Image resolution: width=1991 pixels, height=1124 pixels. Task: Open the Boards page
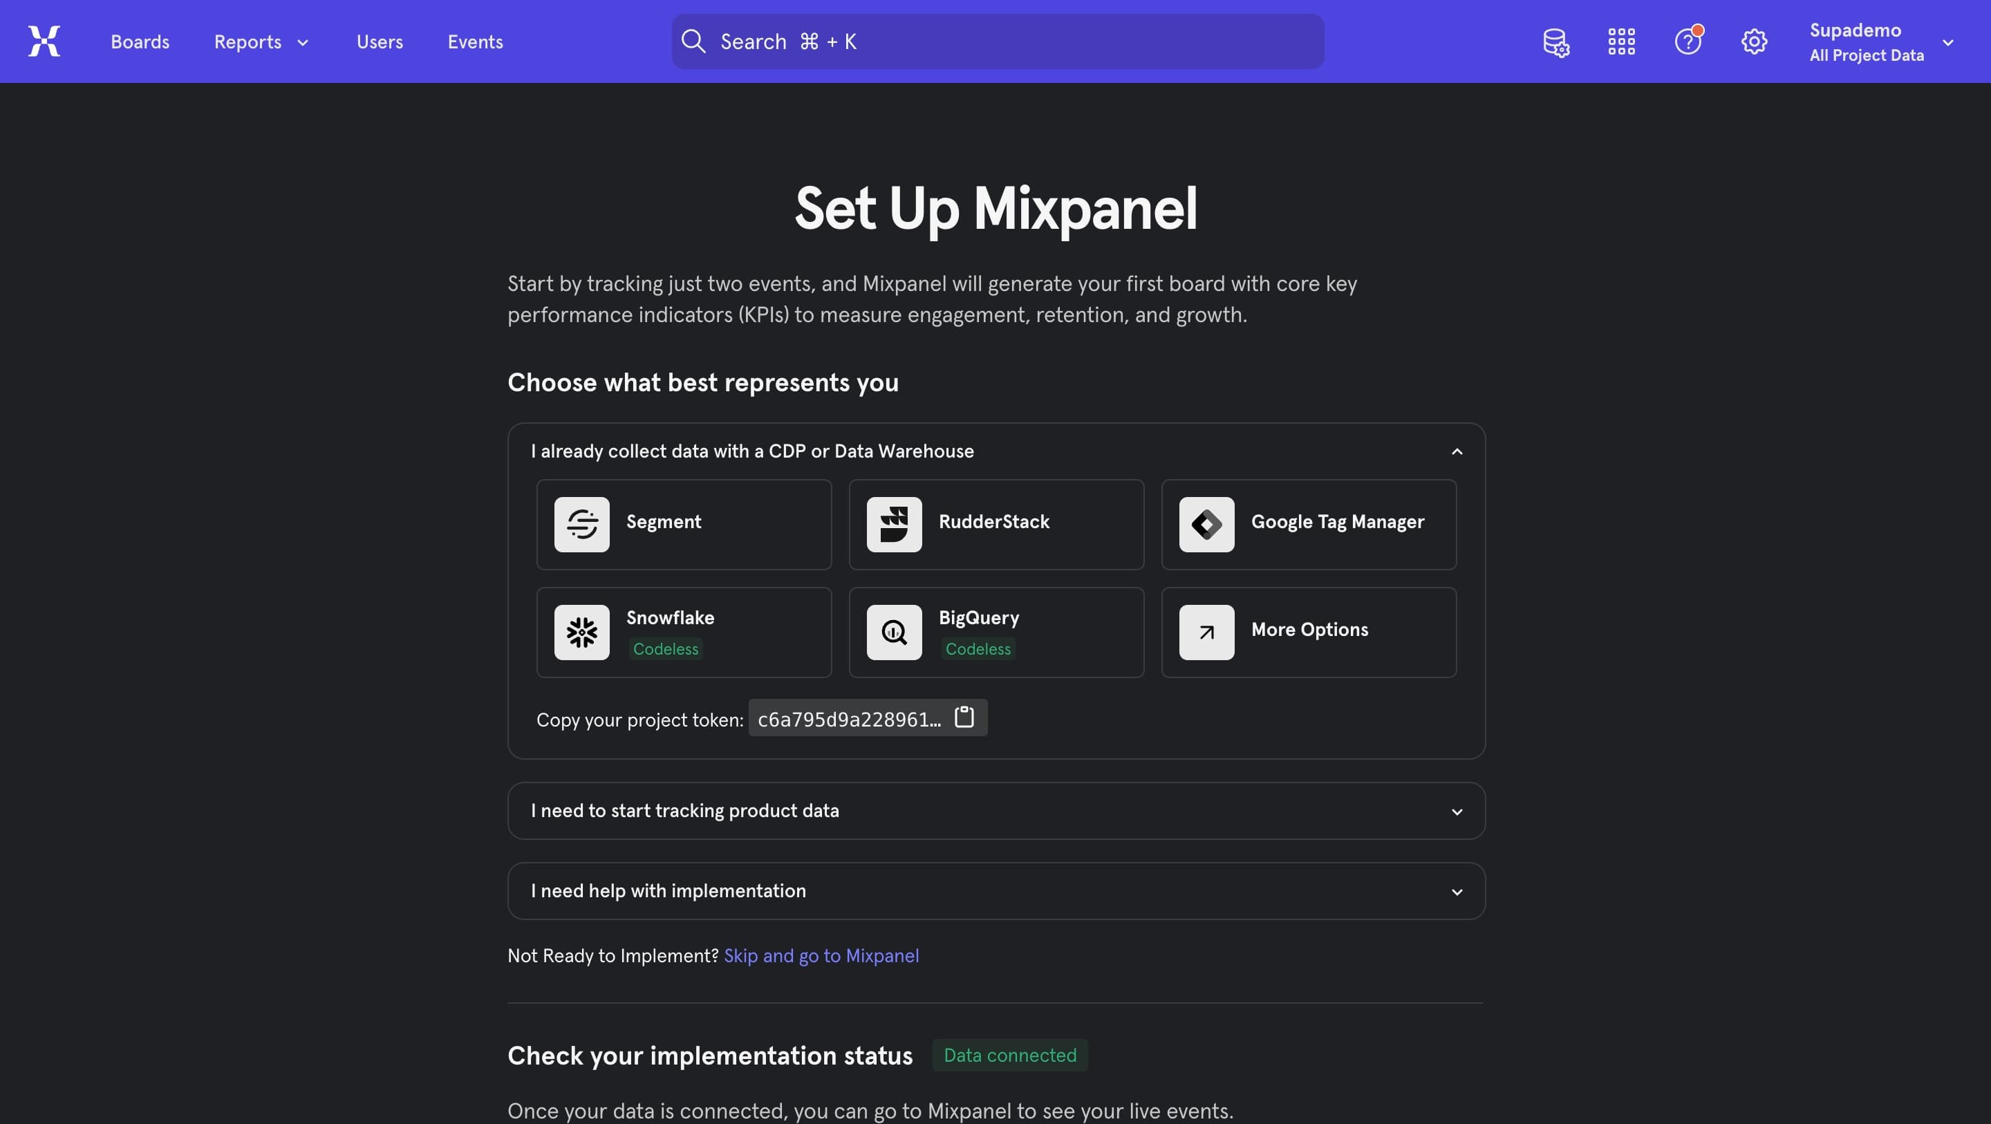(x=140, y=41)
